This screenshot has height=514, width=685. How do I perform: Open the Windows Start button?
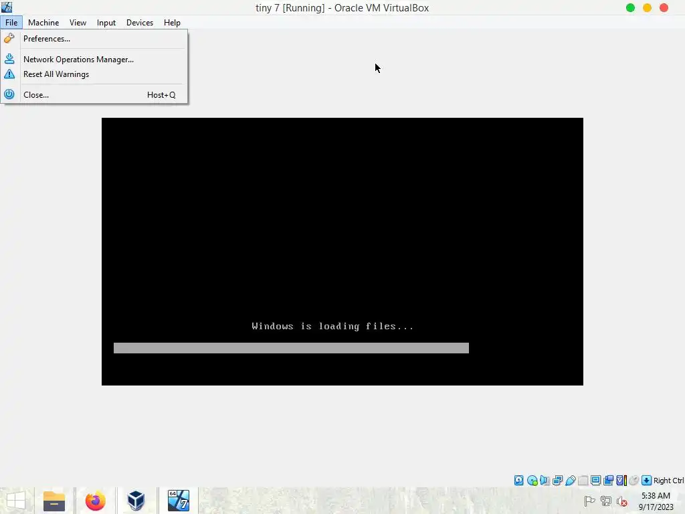point(16,501)
